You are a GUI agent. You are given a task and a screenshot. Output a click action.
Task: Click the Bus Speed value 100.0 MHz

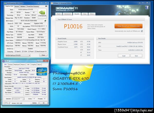[x=17, y=93]
